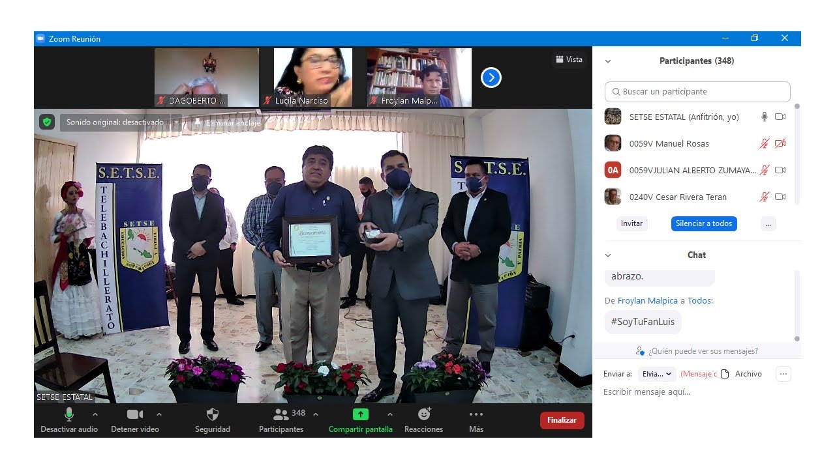Expand the caret next to Participantes 348
The width and height of the screenshot is (835, 469).
316,414
